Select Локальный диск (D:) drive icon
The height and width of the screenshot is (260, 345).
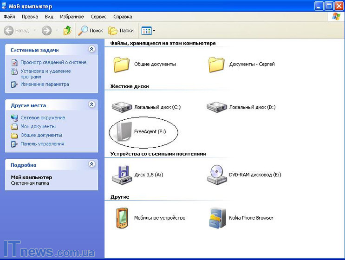coord(217,107)
